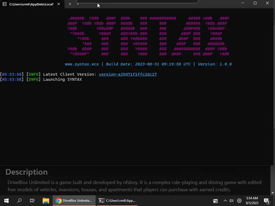The image size is (275, 206).
Task: Show hidden system tray icons
Action: [x=225, y=201]
